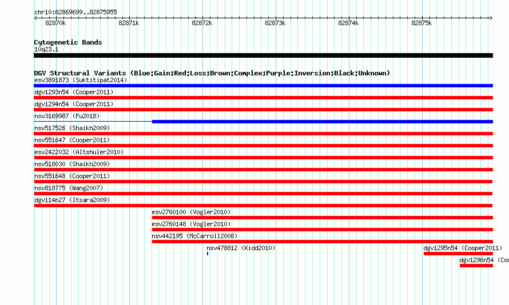Click the red nsv551647 loss bar
Viewport: 509px width, 305px height.
pos(263,146)
